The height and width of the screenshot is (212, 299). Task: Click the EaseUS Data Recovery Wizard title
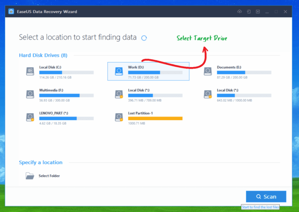click(x=47, y=12)
